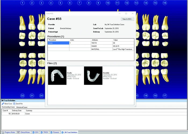Viewport: 188px width, 134px height.
Task: Select tooth number 12 circle
Action: (x=127, y=3)
